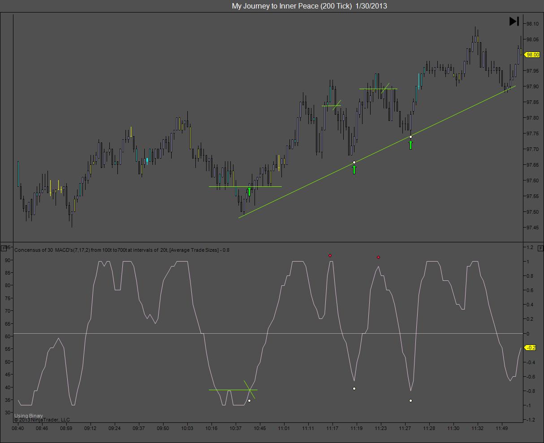This screenshot has height=443, width=544.
Task: Select the green horizontal line near 97.89
Action: coord(378,89)
